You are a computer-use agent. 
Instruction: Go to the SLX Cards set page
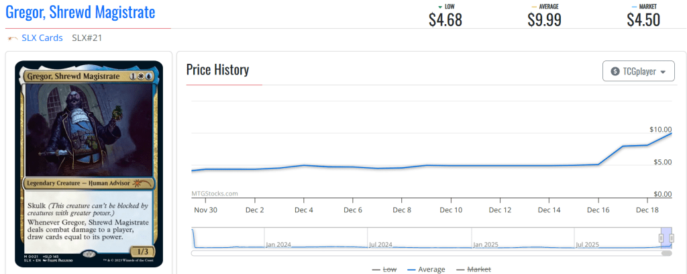(42, 38)
